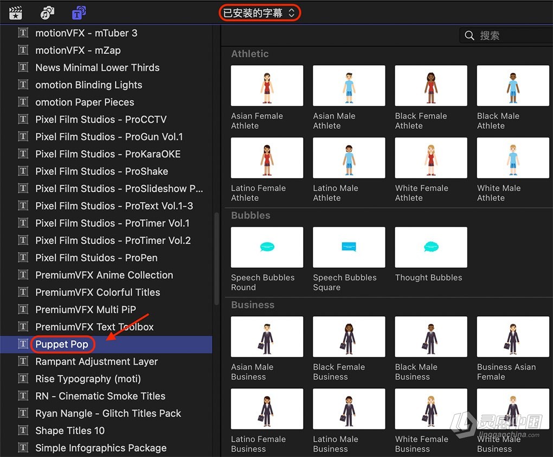
Task: Select White Male Athlete thumbnail
Action: pyautogui.click(x=513, y=158)
